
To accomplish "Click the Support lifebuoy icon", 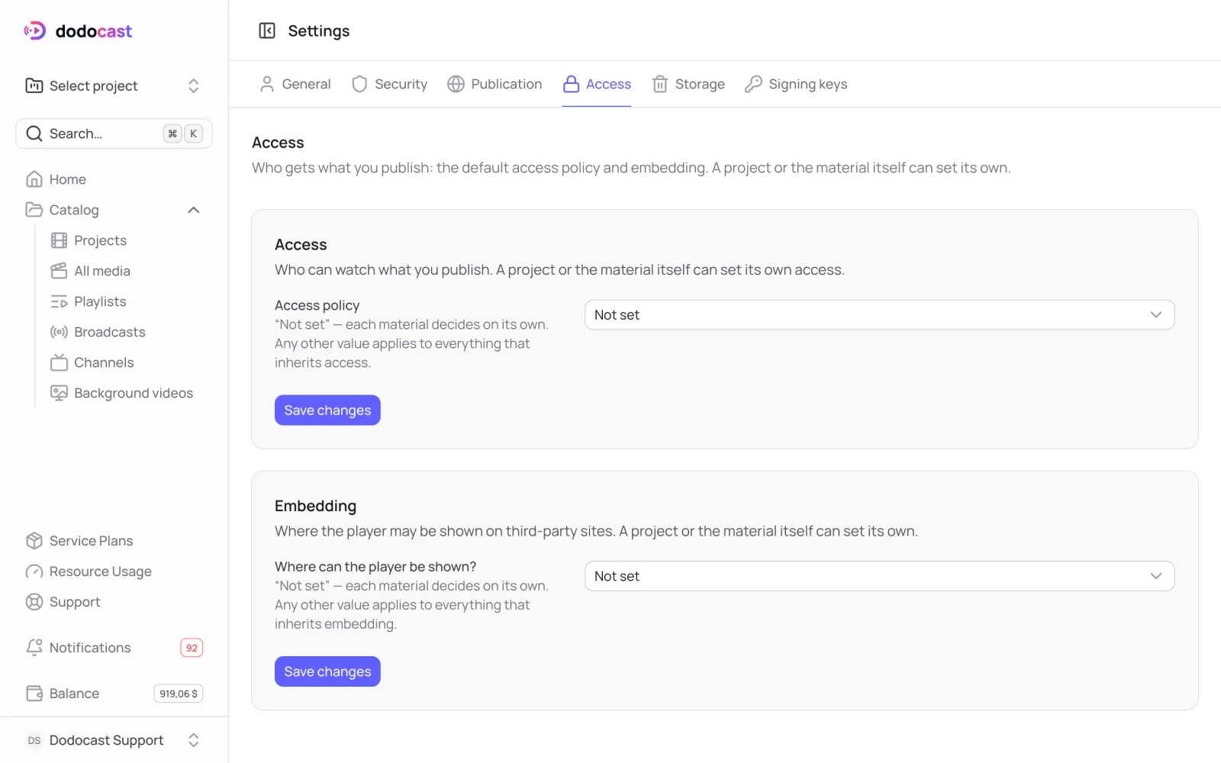I will [x=34, y=602].
